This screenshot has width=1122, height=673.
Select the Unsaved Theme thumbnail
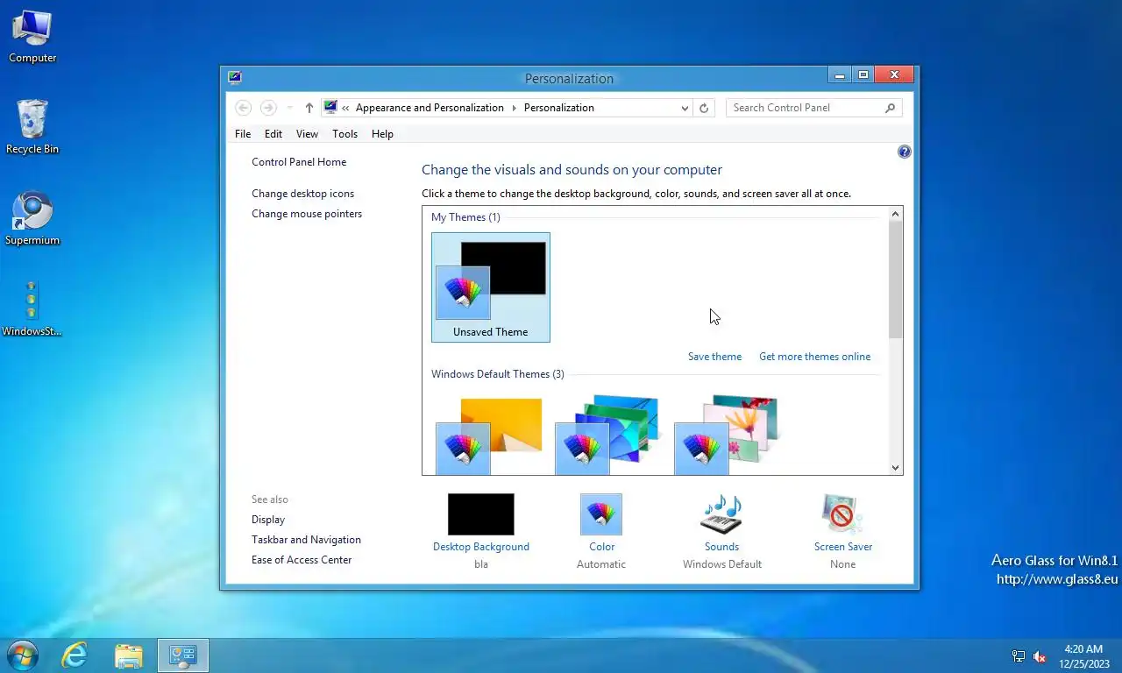[x=491, y=287]
